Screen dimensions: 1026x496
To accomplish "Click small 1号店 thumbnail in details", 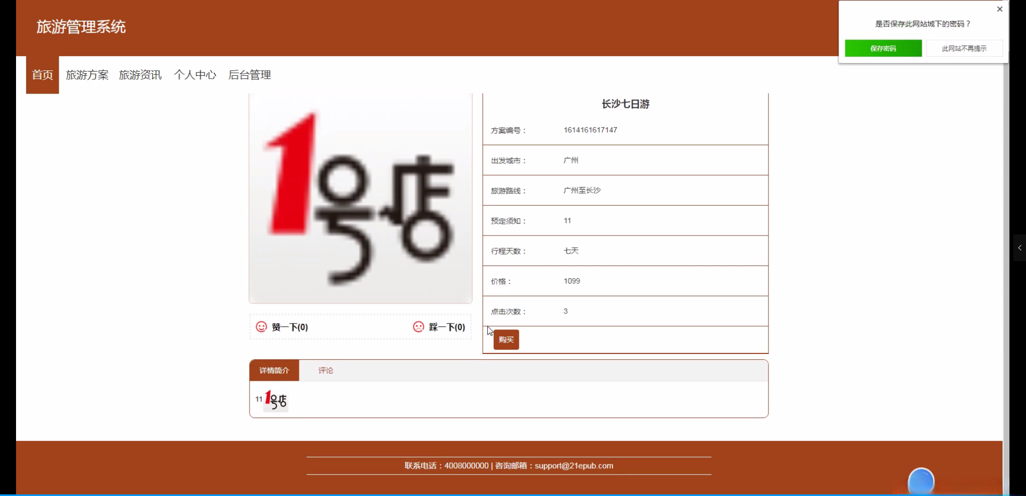I will click(276, 400).
